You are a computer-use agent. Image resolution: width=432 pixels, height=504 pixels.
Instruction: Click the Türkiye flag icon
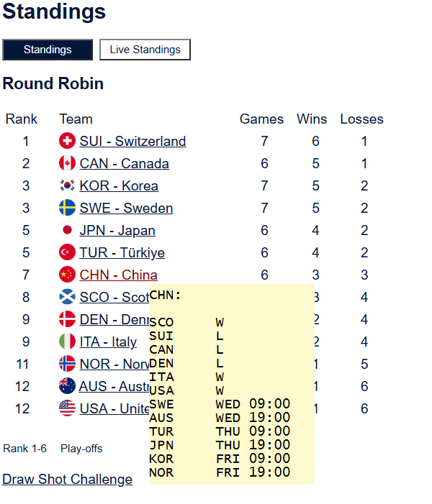point(67,252)
